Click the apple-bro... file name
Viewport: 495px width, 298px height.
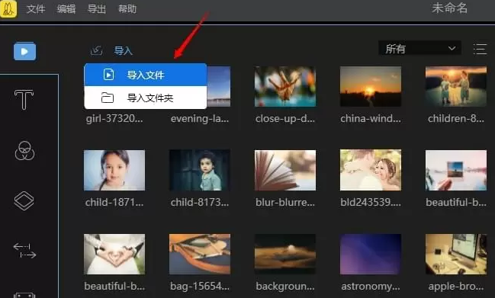point(456,287)
